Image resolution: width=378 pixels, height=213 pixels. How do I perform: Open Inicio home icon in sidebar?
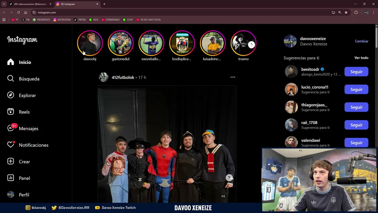click(11, 62)
